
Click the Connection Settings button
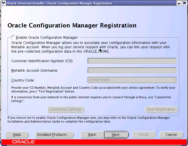click(66, 110)
